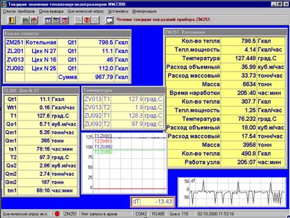Click the green device list toolbar icon
Viewport: 290px width, 218px height.
[x=25, y=20]
